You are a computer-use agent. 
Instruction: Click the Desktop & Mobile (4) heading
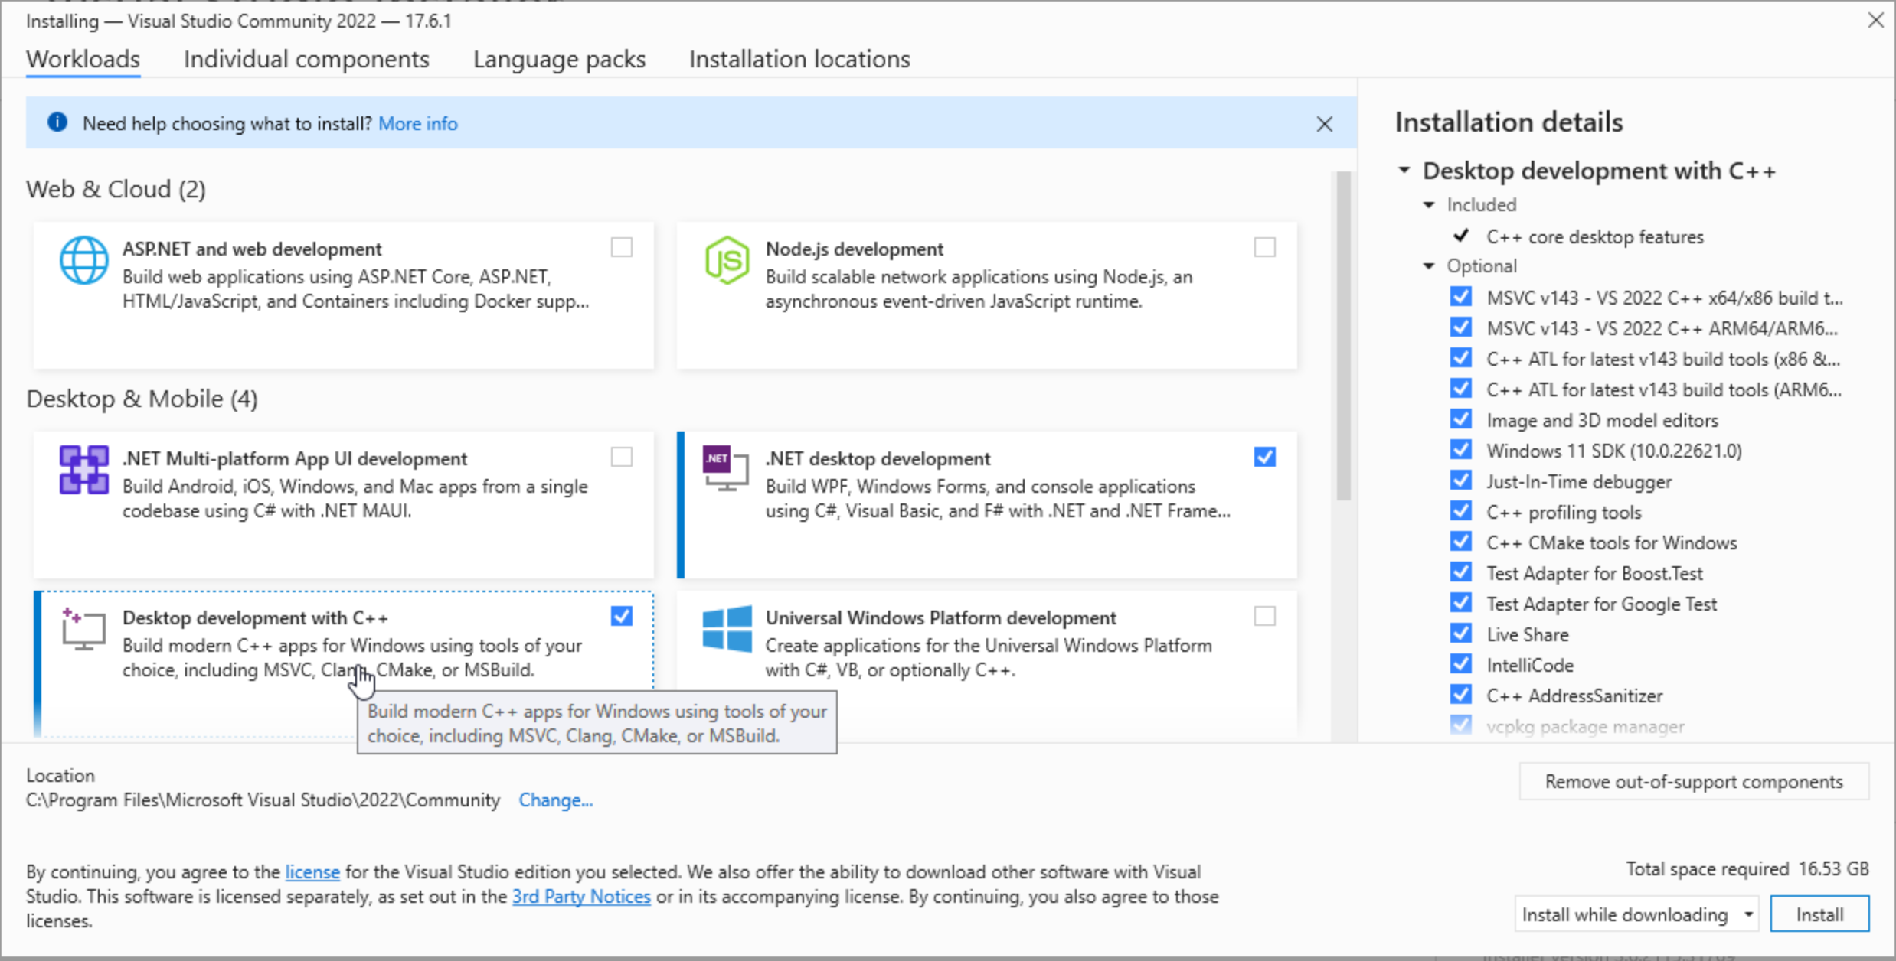(142, 399)
